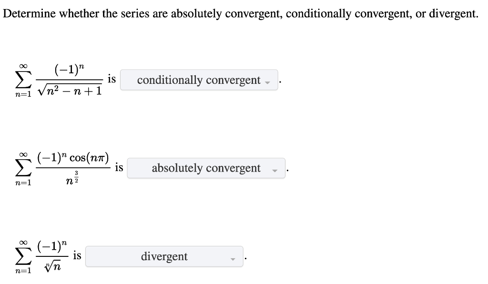The image size is (488, 284).
Task: Click the word 'is' beside the third series
Action: click(x=77, y=255)
